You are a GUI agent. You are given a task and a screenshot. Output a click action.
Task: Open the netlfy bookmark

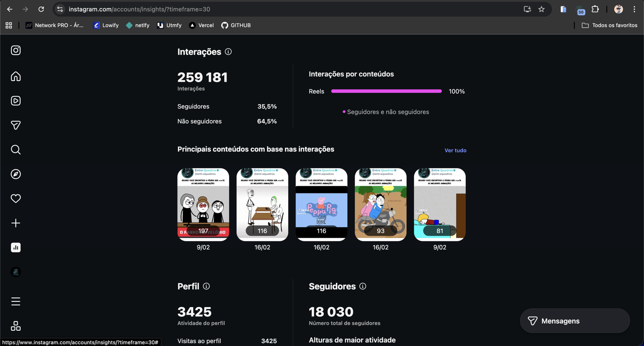tap(138, 25)
